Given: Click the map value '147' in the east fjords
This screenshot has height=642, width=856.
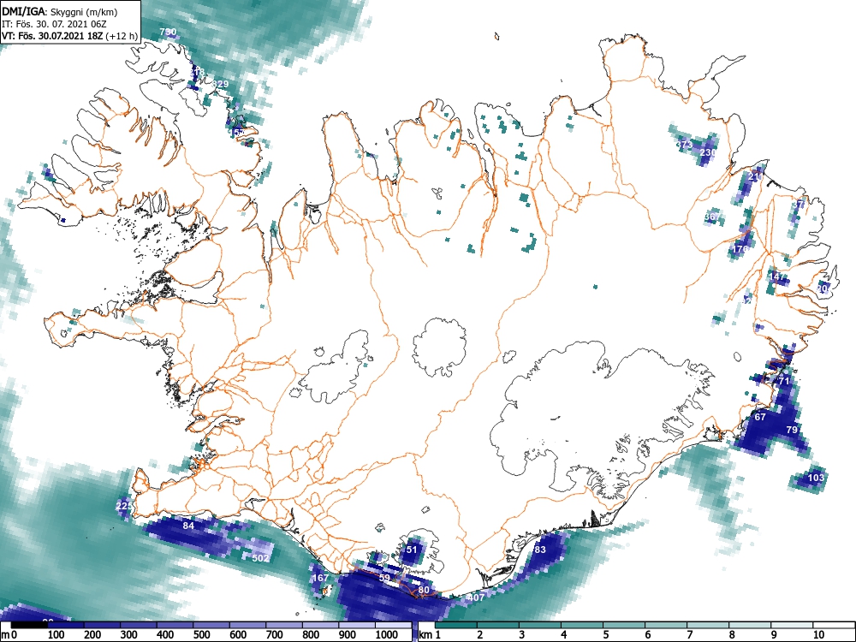Looking at the screenshot, I should coord(777,276).
